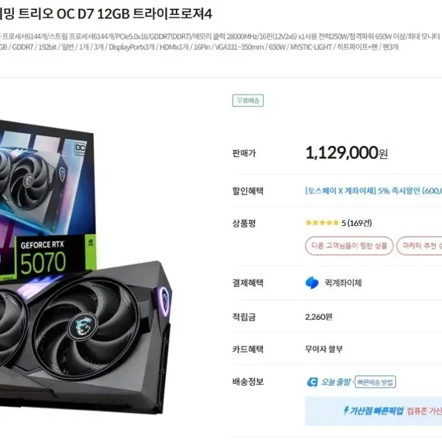Click the lightning bolt icon in 가산점 빠른픽업 banner
This screenshot has width=442, height=442.
click(x=346, y=411)
